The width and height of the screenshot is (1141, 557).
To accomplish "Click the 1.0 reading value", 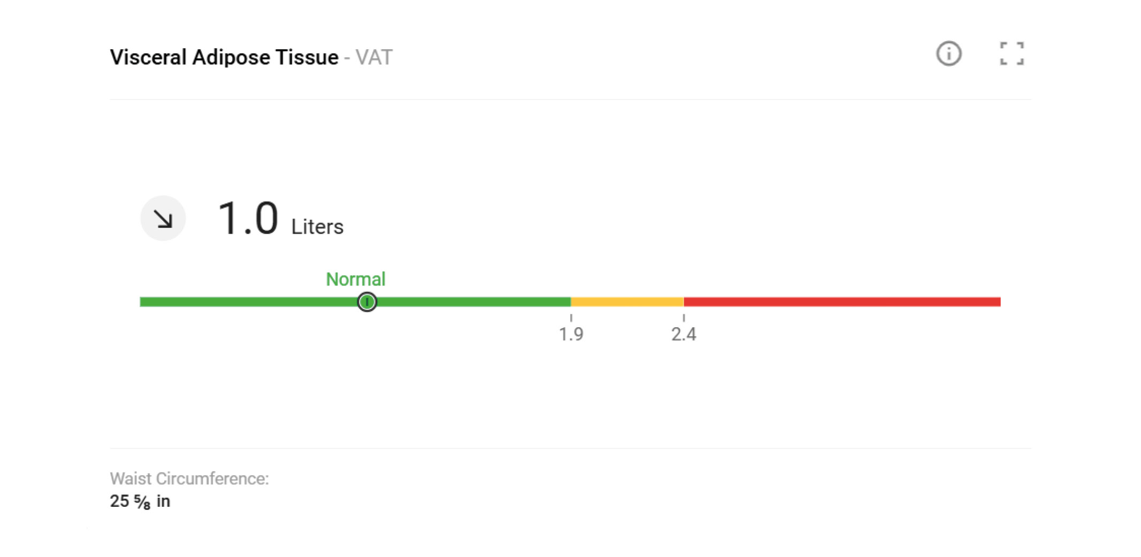I will (x=248, y=218).
